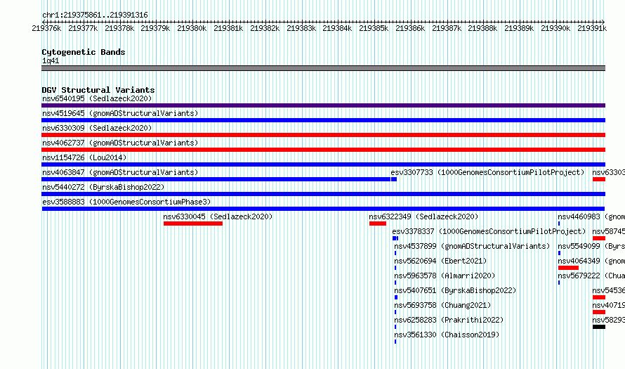Select the Cytogenetic Bands track heading

pyautogui.click(x=84, y=52)
